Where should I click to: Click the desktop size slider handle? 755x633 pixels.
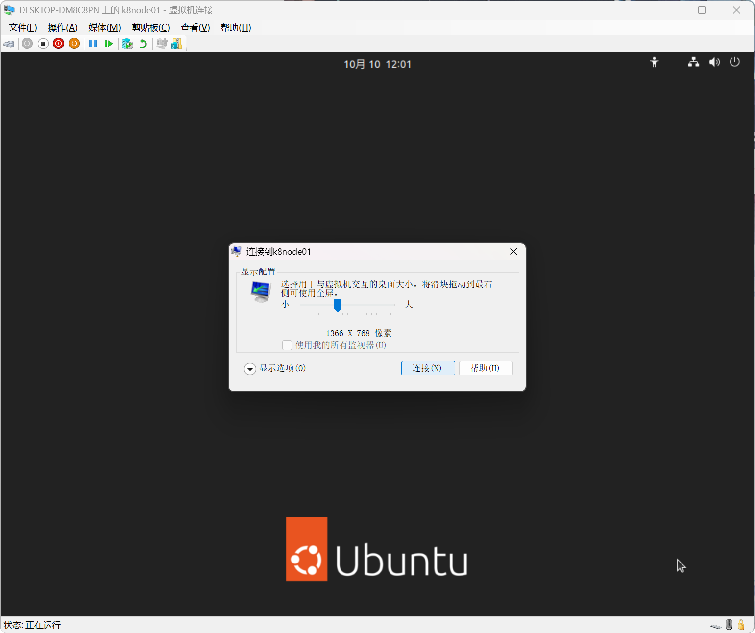pyautogui.click(x=338, y=305)
